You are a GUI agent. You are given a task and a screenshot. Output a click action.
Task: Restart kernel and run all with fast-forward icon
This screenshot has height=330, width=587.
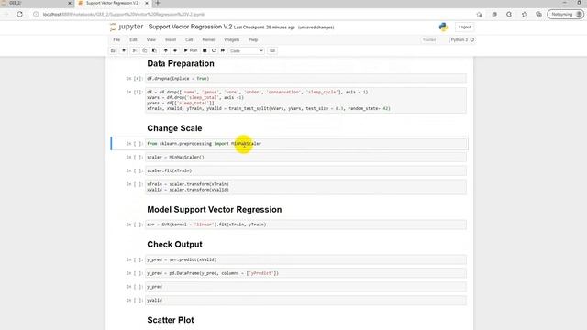pyautogui.click(x=223, y=50)
